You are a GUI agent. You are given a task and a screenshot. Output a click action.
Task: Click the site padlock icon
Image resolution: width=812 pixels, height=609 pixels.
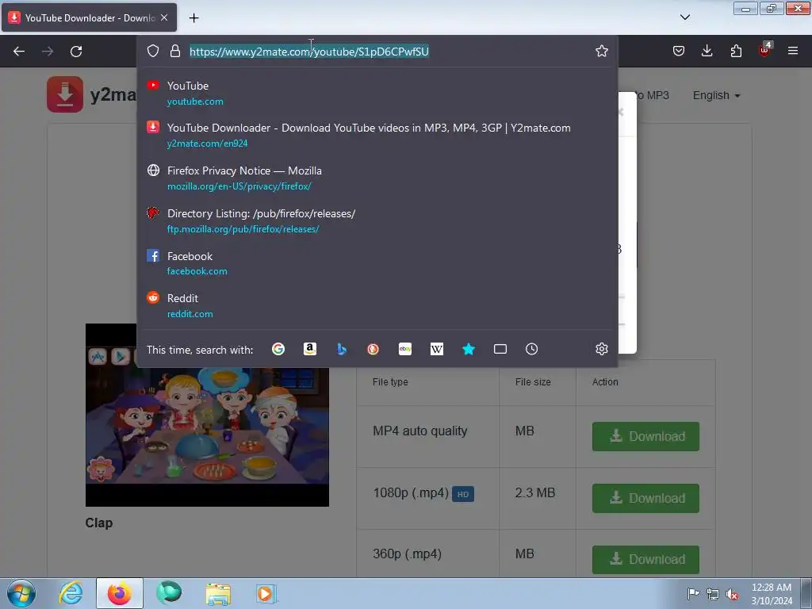[175, 51]
